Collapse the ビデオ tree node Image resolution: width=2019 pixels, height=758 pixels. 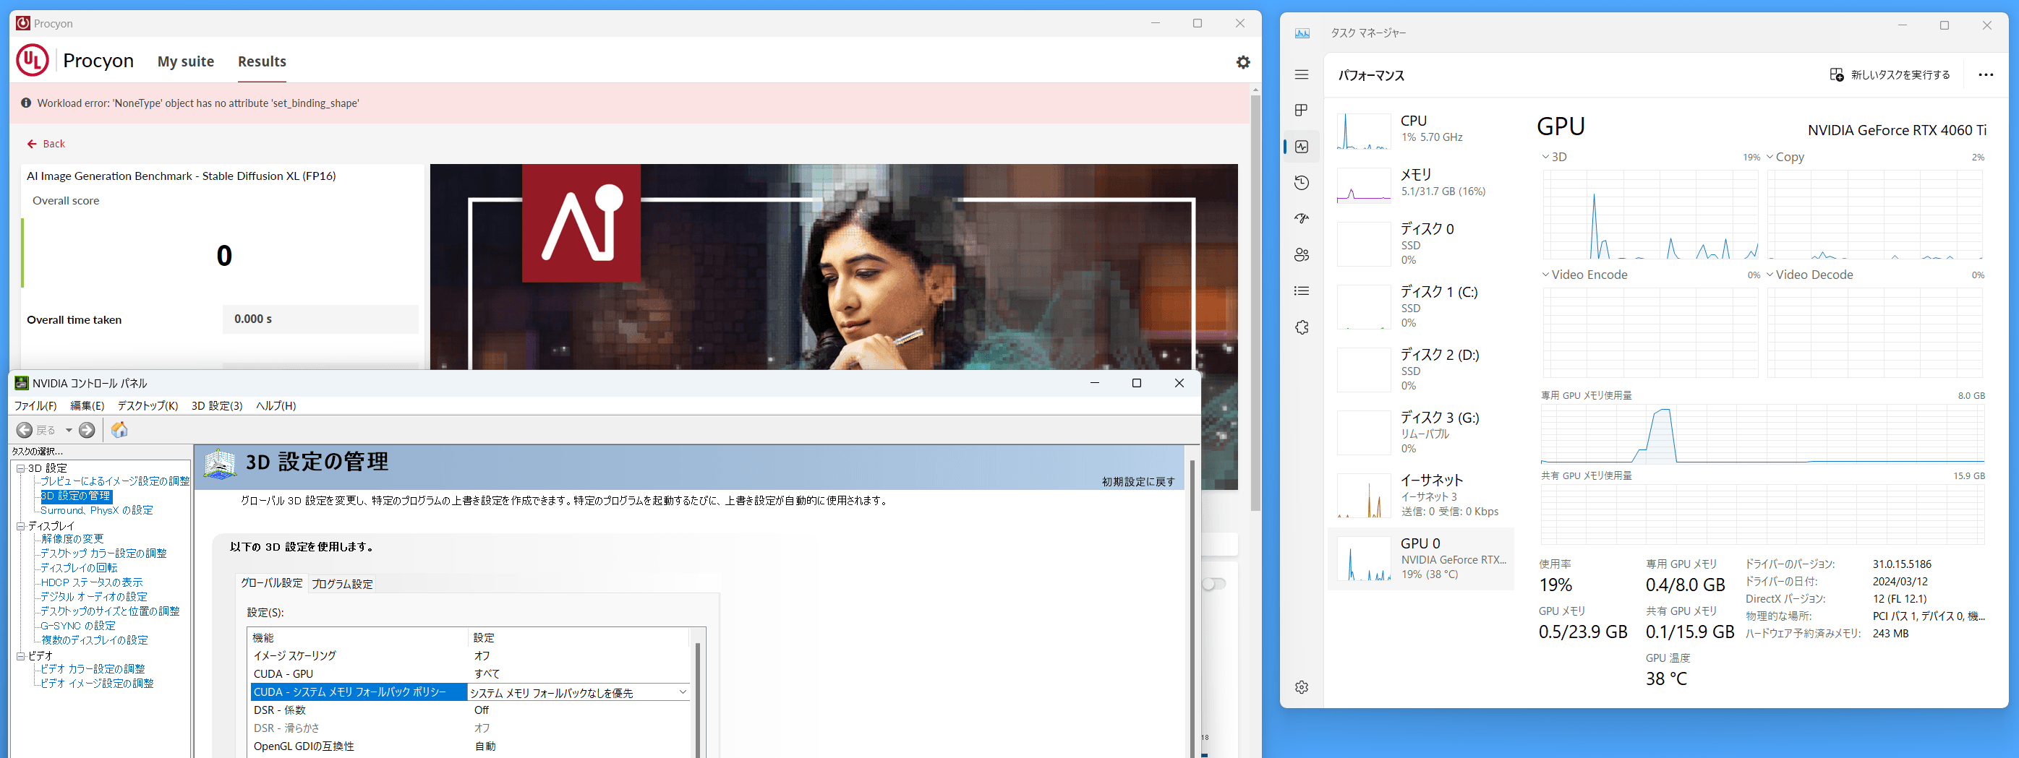(x=20, y=656)
